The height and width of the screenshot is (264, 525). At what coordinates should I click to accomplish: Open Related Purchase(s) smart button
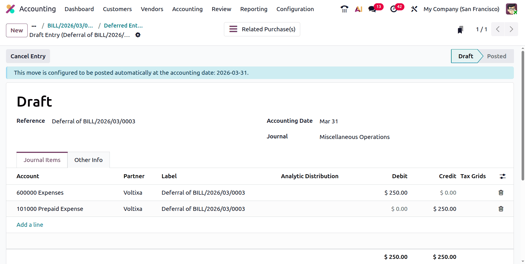coord(262,29)
